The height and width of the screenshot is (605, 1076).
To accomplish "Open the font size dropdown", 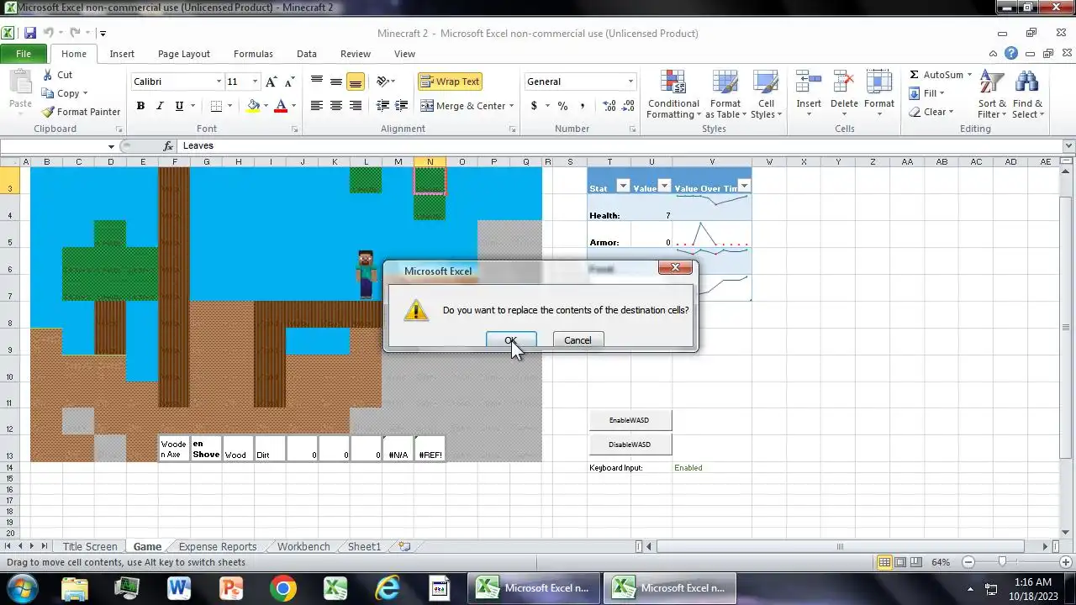I will pos(255,82).
